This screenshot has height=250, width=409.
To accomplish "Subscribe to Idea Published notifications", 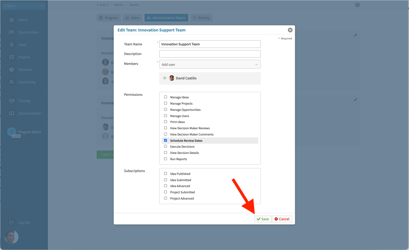I will point(166,173).
